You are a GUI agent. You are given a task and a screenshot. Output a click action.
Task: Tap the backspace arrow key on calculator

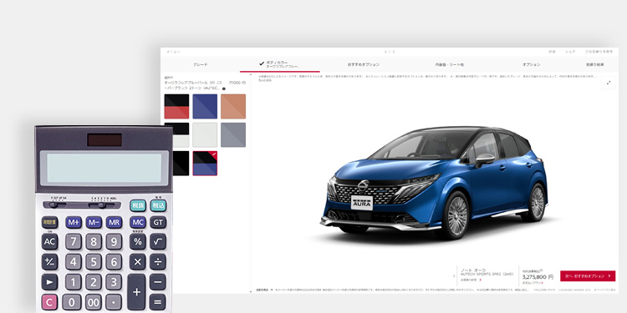click(49, 282)
